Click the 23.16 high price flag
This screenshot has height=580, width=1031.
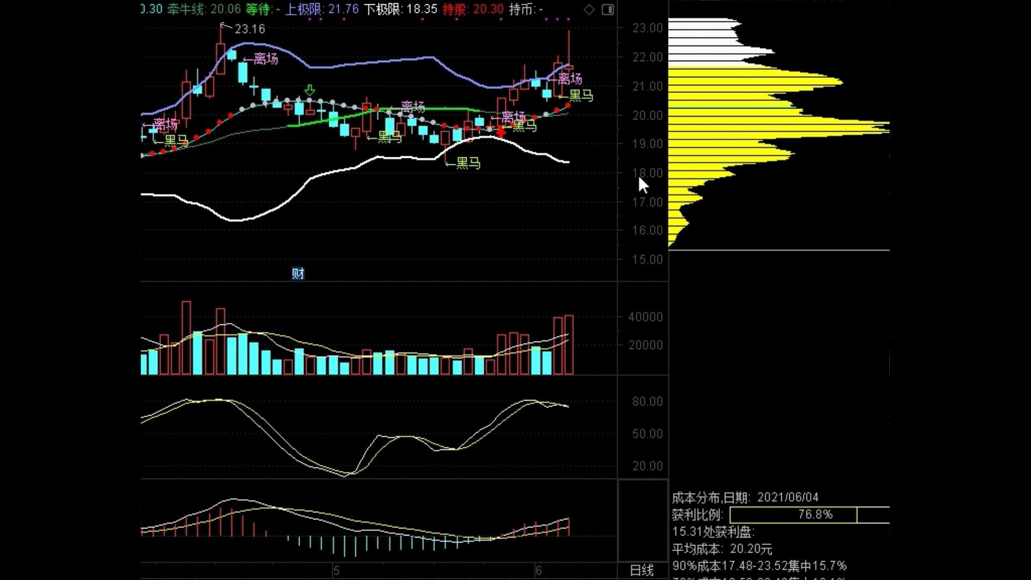[x=249, y=29]
